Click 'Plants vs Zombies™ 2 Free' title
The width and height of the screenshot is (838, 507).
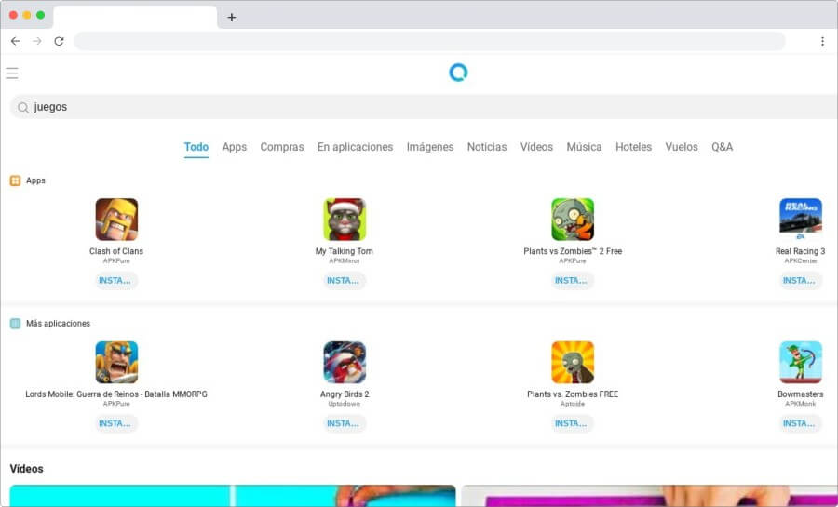pos(573,251)
